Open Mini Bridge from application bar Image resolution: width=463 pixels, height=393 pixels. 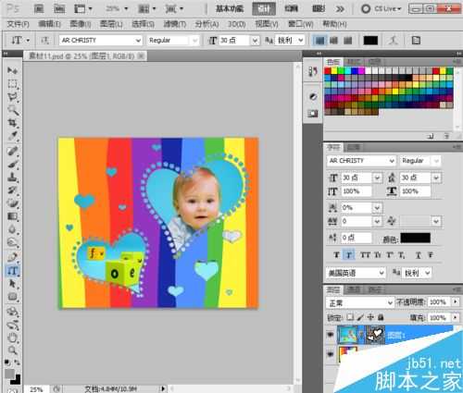(x=59, y=8)
